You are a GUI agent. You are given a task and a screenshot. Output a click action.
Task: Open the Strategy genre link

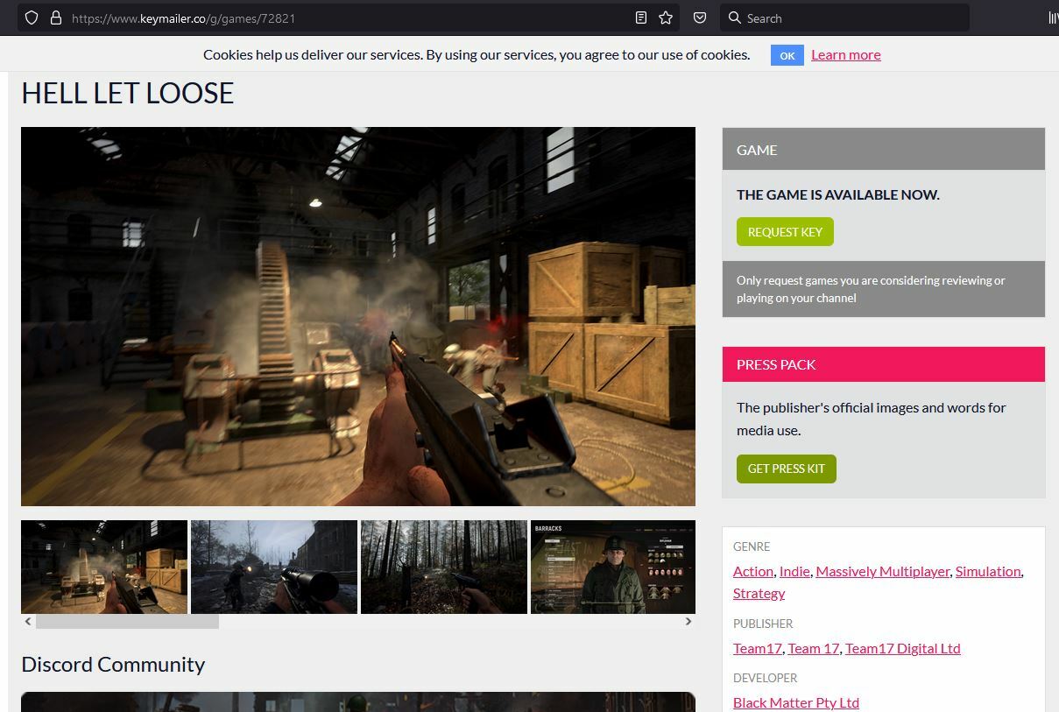tap(759, 593)
